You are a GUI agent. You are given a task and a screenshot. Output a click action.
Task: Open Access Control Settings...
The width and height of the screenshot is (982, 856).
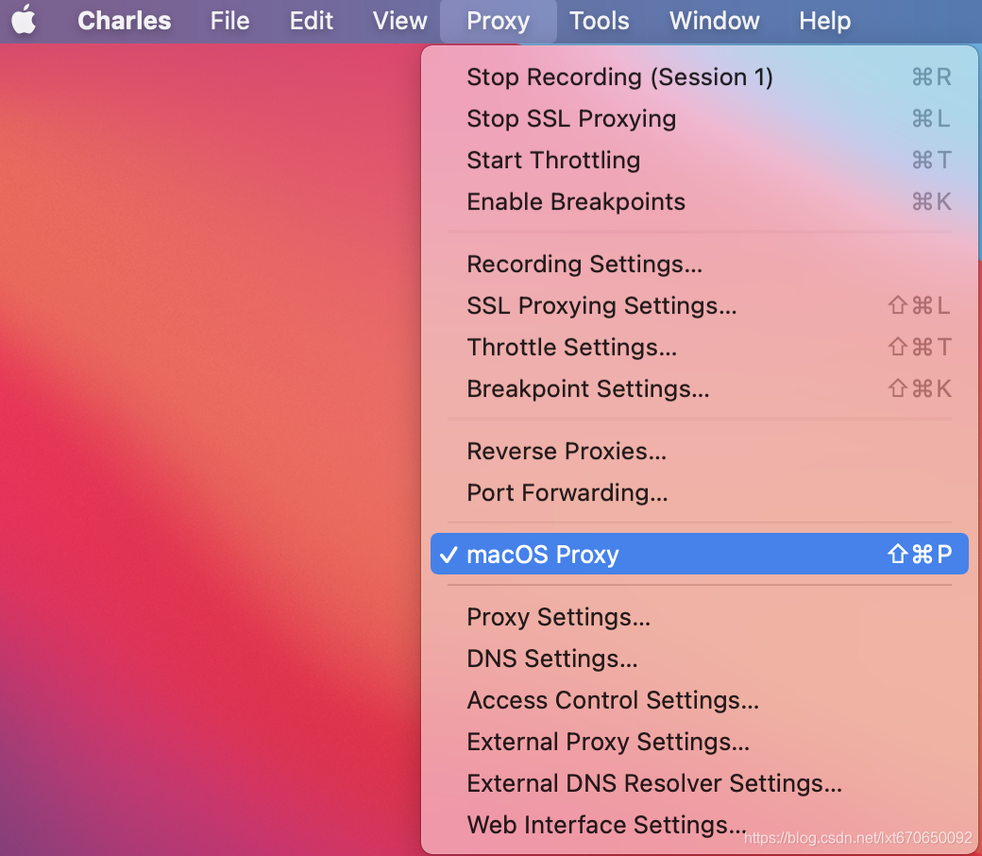click(x=700, y=700)
